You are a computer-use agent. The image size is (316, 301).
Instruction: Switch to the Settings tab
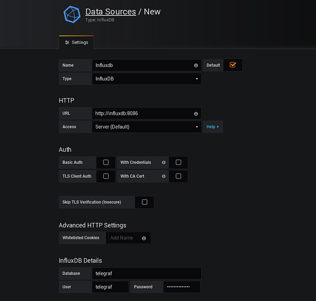[76, 42]
